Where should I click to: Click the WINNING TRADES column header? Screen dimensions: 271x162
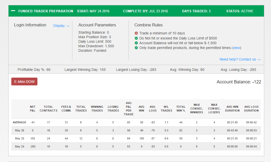(x=97, y=109)
